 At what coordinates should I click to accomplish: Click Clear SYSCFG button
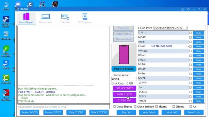pos(76,112)
